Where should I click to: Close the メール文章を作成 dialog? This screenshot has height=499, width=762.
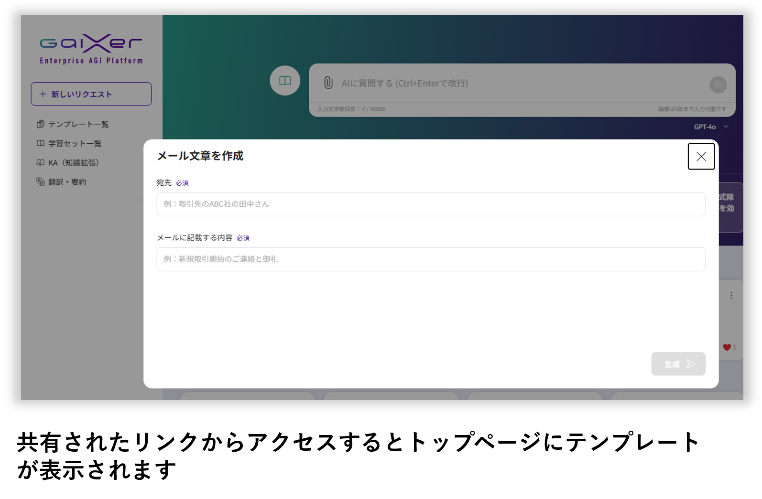[701, 157]
